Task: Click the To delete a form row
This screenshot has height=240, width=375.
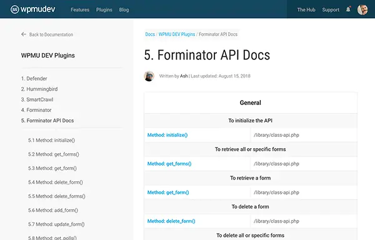Action: pyautogui.click(x=251, y=207)
